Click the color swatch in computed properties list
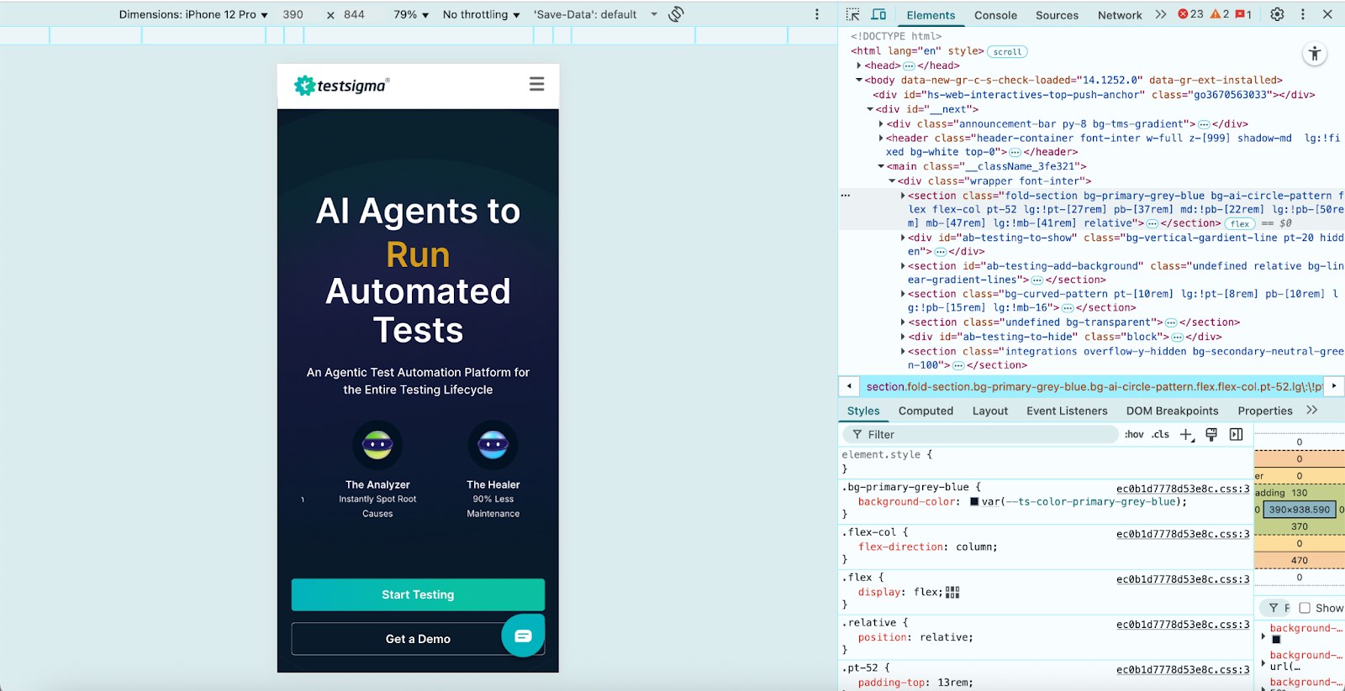This screenshot has width=1345, height=691. coord(1276,640)
